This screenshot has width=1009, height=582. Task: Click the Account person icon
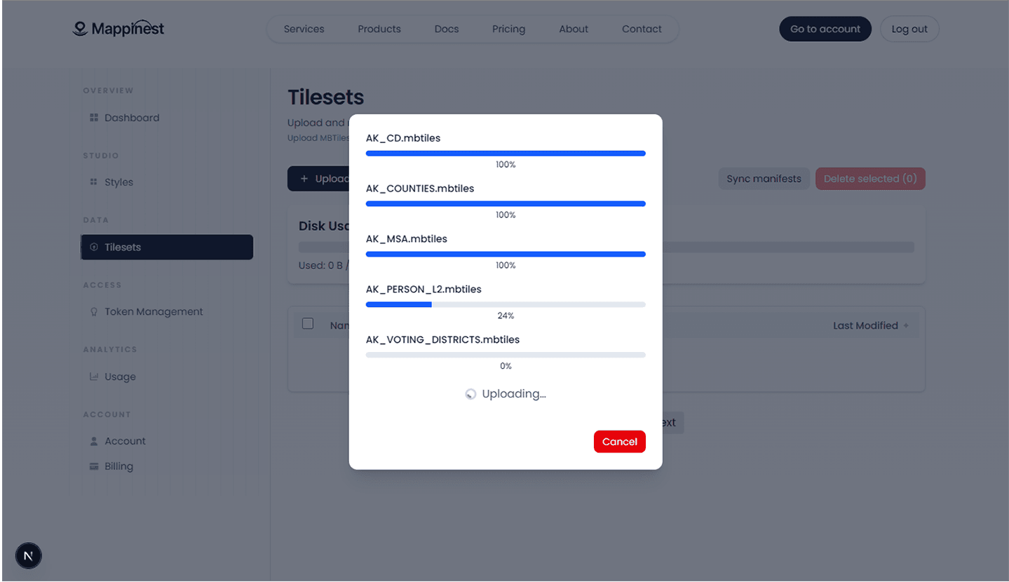[94, 441]
